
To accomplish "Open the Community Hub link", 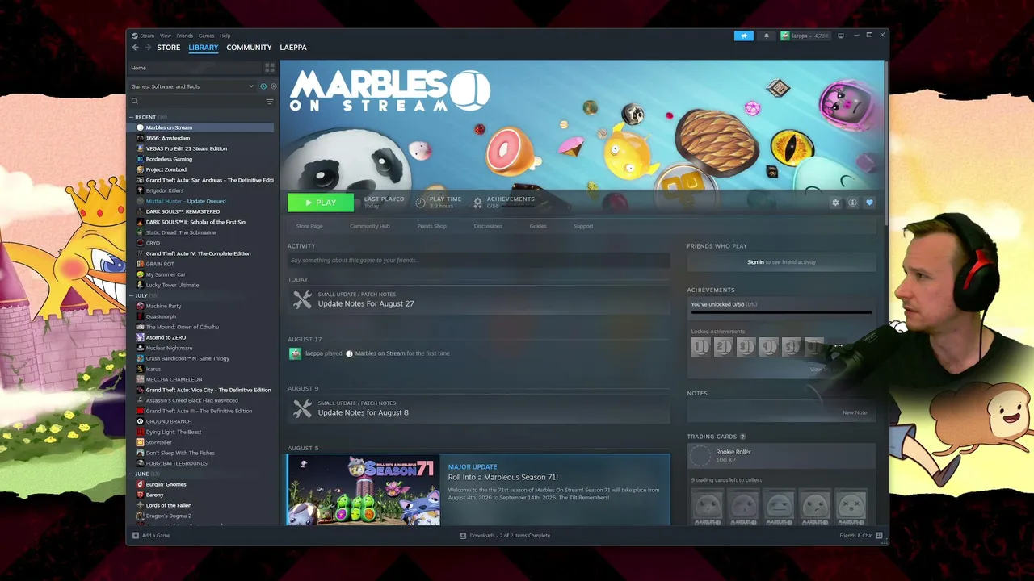I will [x=370, y=226].
